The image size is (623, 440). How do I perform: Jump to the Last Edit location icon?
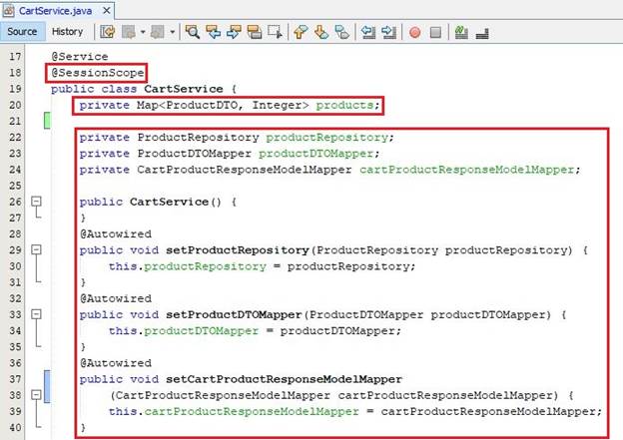[107, 32]
